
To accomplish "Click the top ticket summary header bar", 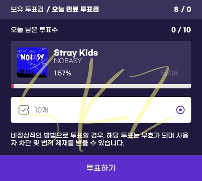I will [101, 10].
